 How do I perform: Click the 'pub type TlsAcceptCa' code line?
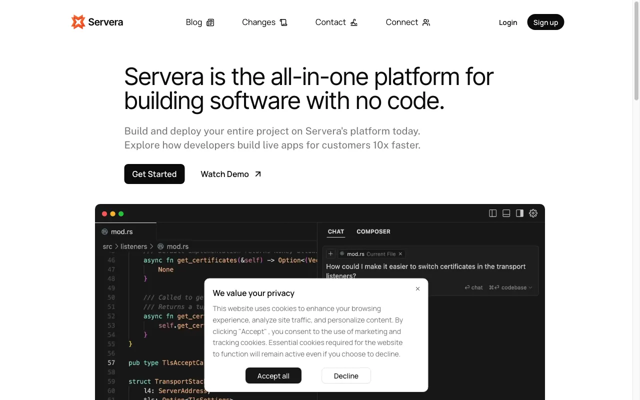[x=166, y=363]
